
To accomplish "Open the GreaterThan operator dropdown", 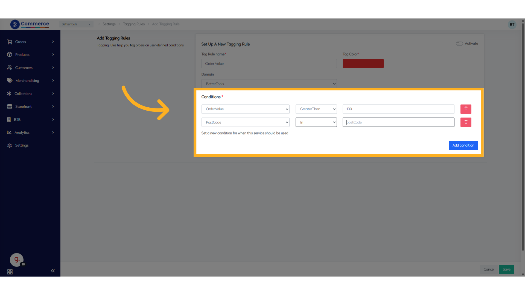I will [x=316, y=109].
